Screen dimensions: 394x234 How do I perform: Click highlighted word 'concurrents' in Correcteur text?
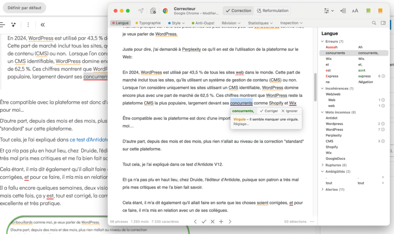pyautogui.click(x=241, y=103)
